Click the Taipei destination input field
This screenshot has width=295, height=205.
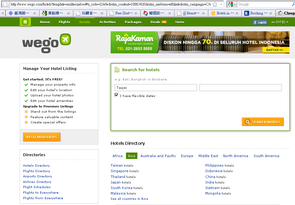click(x=156, y=88)
